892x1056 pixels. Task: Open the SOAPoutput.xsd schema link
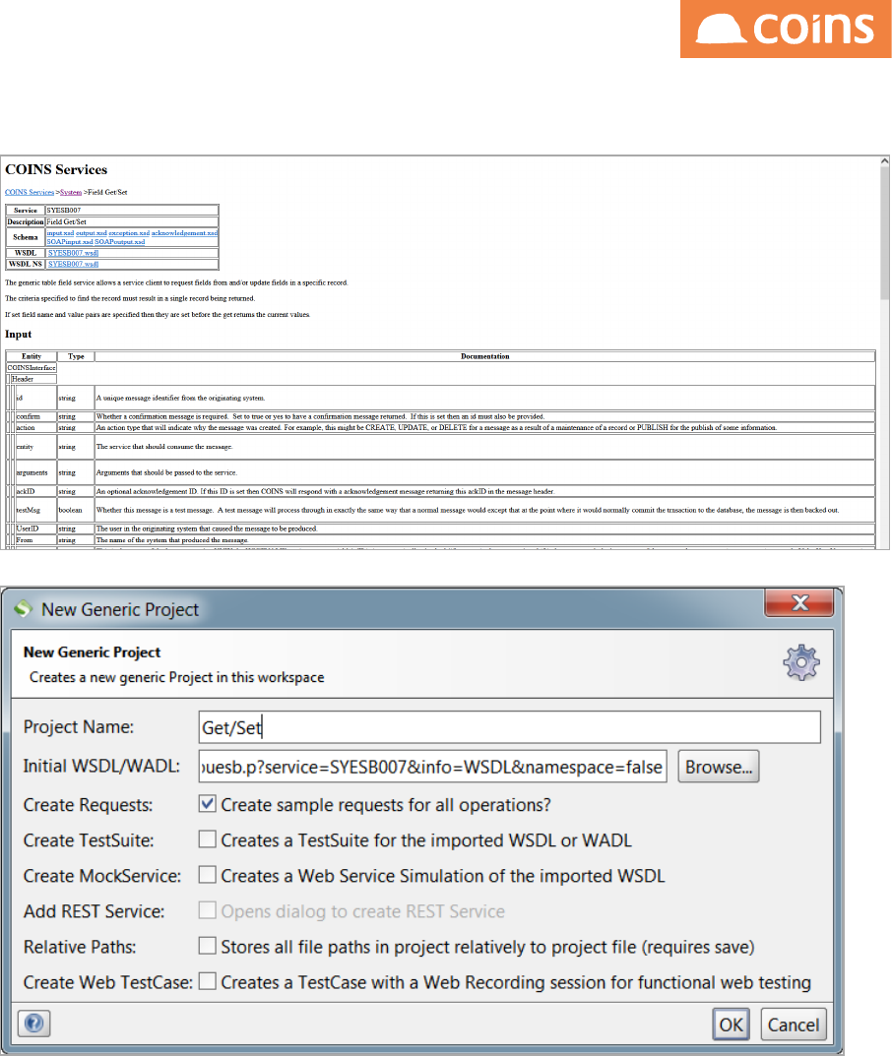119,242
